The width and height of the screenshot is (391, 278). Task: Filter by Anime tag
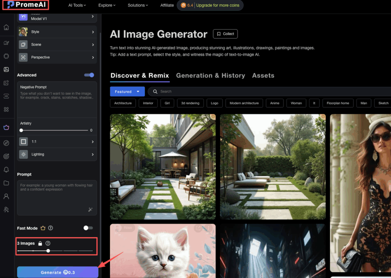click(x=275, y=103)
